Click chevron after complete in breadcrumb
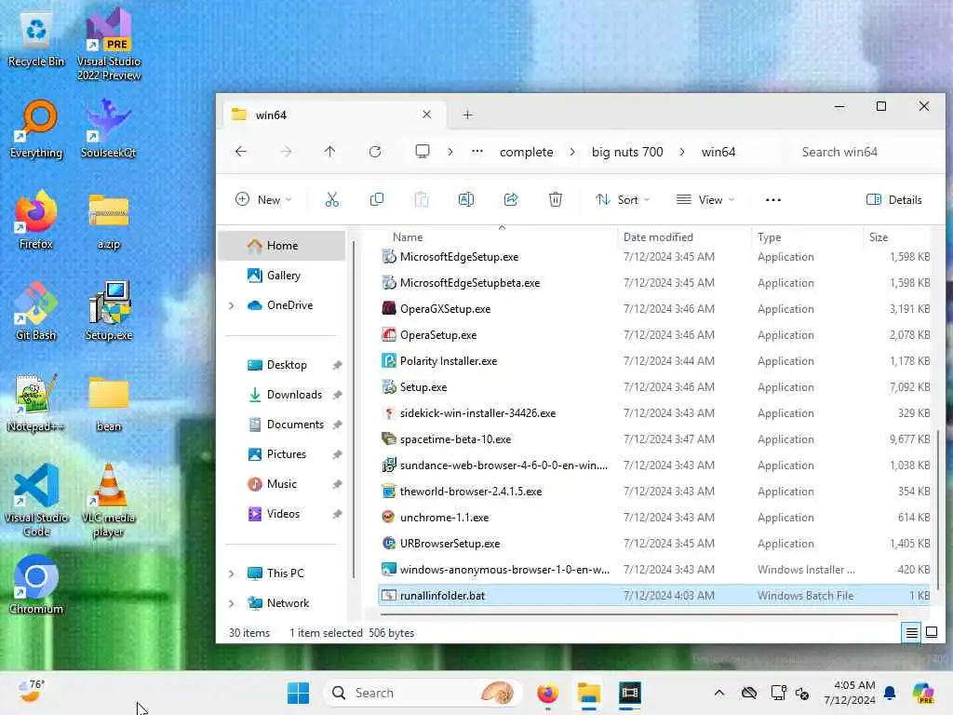953x715 pixels. click(x=572, y=152)
